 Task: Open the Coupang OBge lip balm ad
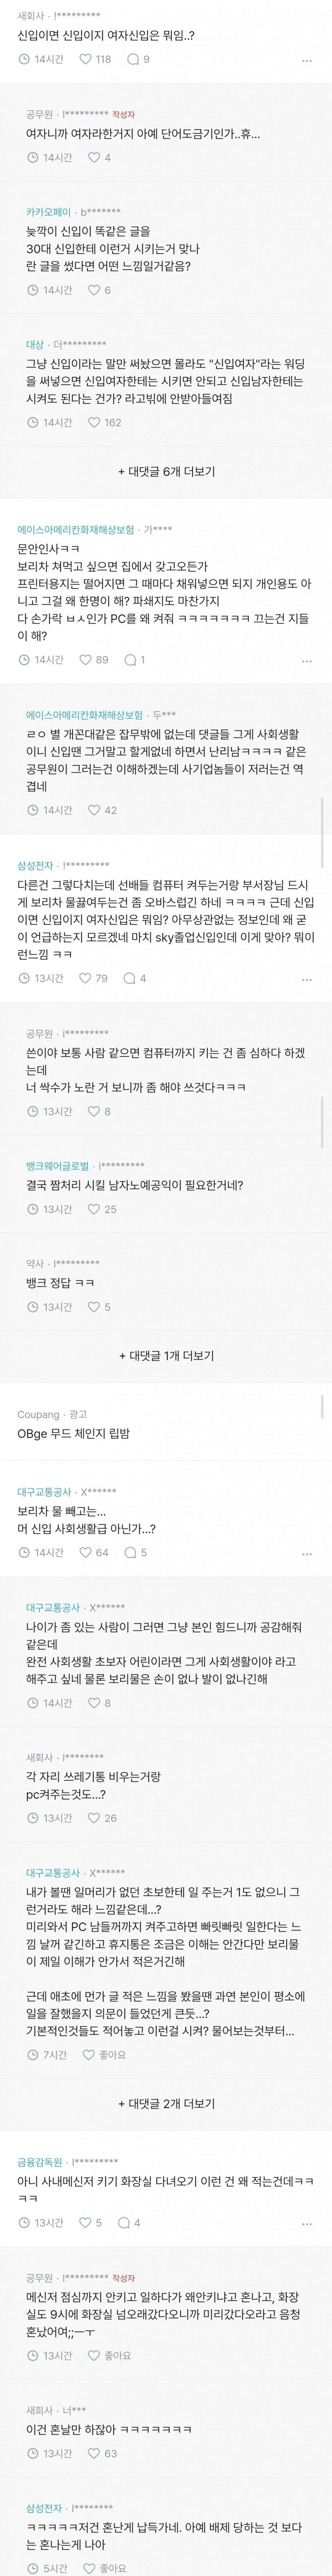click(x=74, y=1433)
